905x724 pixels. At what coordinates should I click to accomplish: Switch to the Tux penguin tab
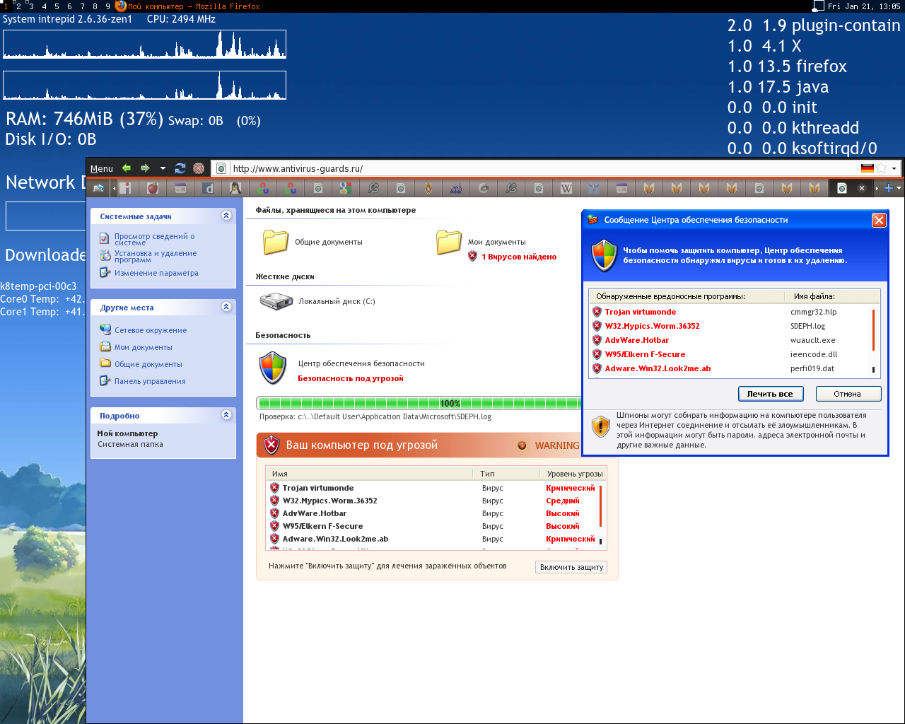(x=235, y=188)
